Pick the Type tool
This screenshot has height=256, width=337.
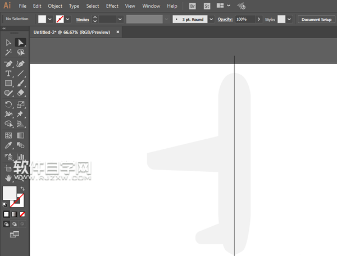pos(8,74)
